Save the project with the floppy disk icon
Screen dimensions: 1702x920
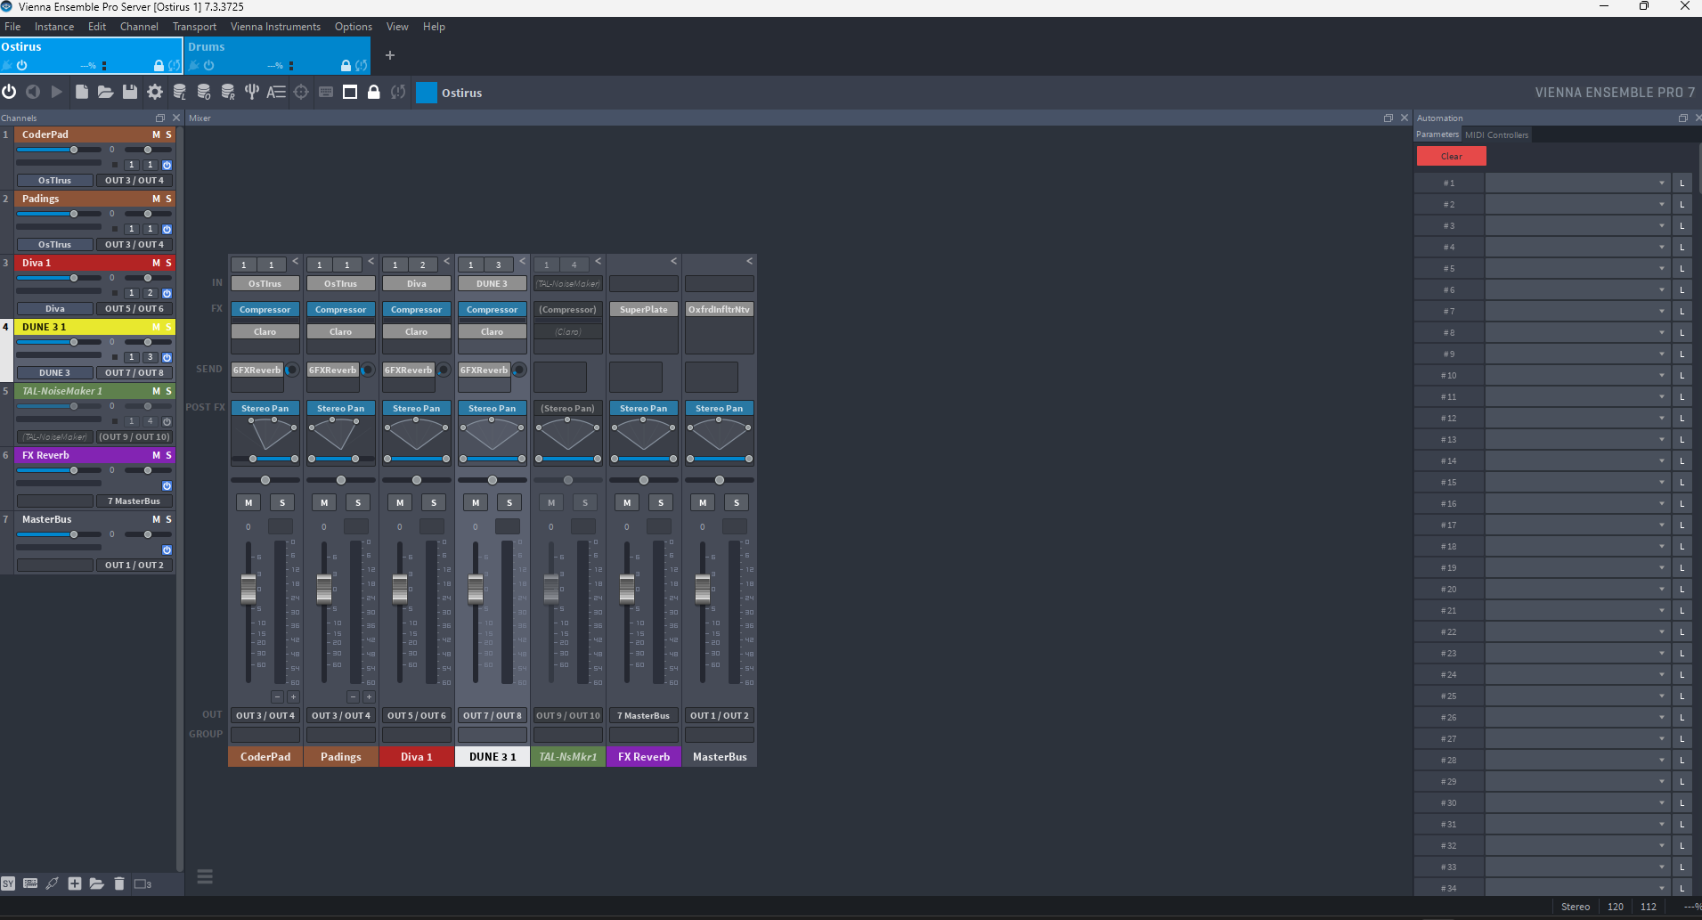coord(130,92)
